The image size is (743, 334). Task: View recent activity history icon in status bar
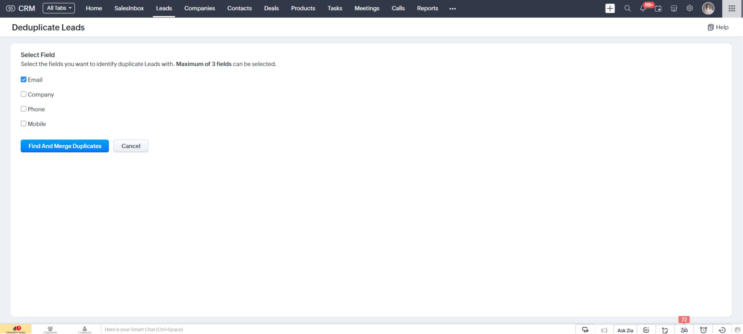pos(721,330)
